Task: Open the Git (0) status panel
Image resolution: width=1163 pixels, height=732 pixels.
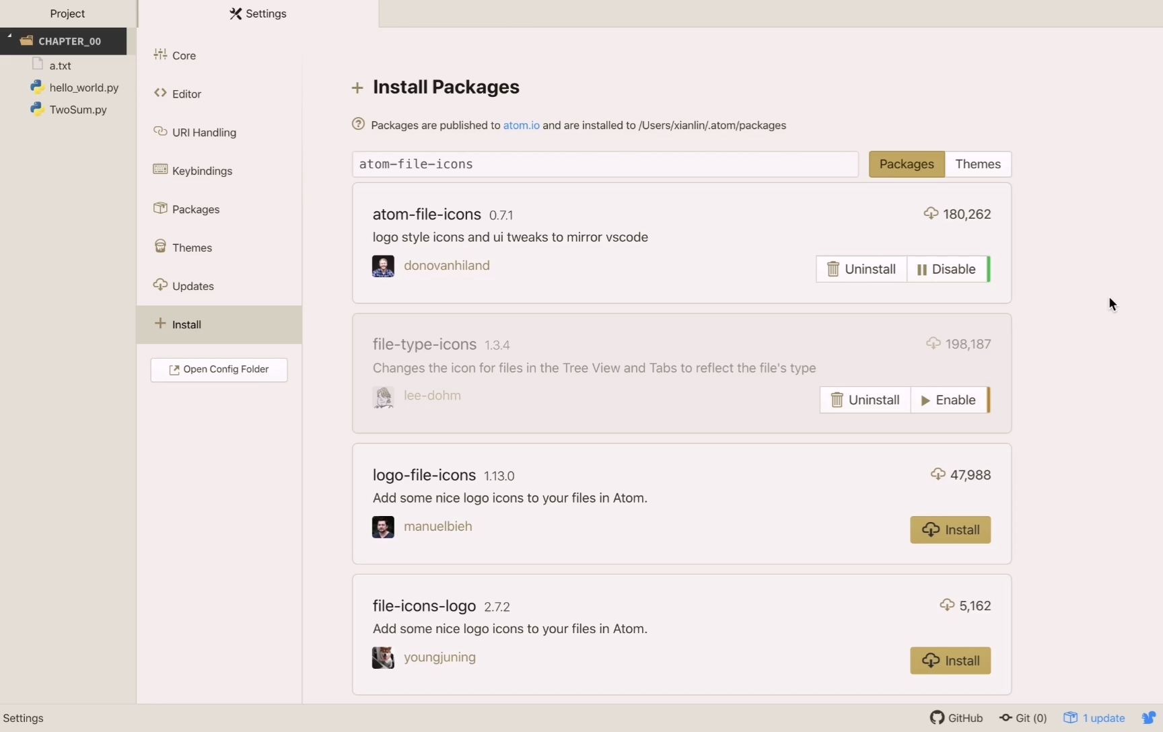Action: point(1023,718)
